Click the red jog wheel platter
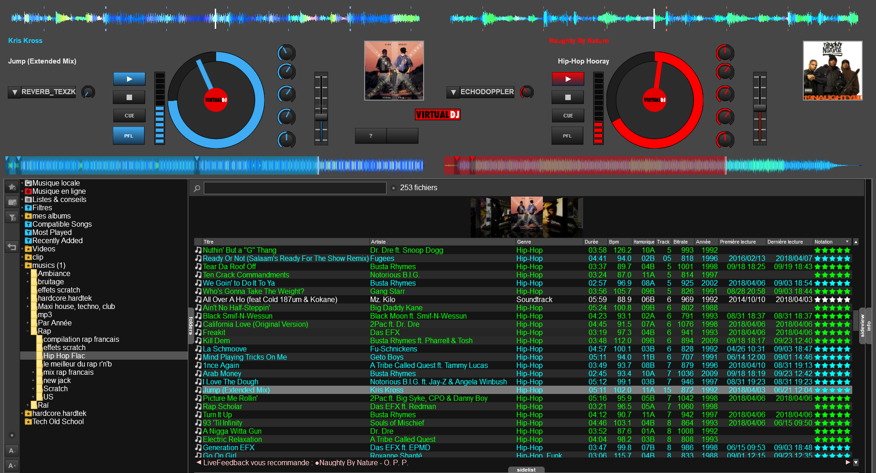Viewport: 876px width, 473px height. [x=655, y=100]
